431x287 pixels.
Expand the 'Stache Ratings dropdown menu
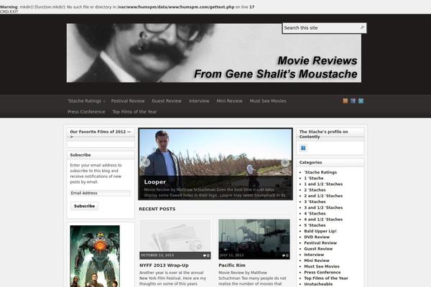click(86, 100)
